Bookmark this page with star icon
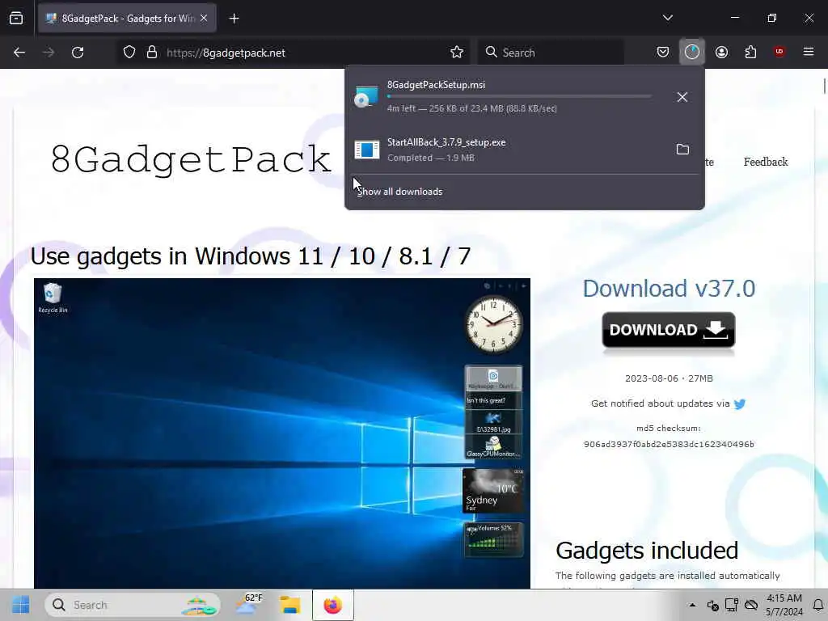828x621 pixels. point(457,53)
